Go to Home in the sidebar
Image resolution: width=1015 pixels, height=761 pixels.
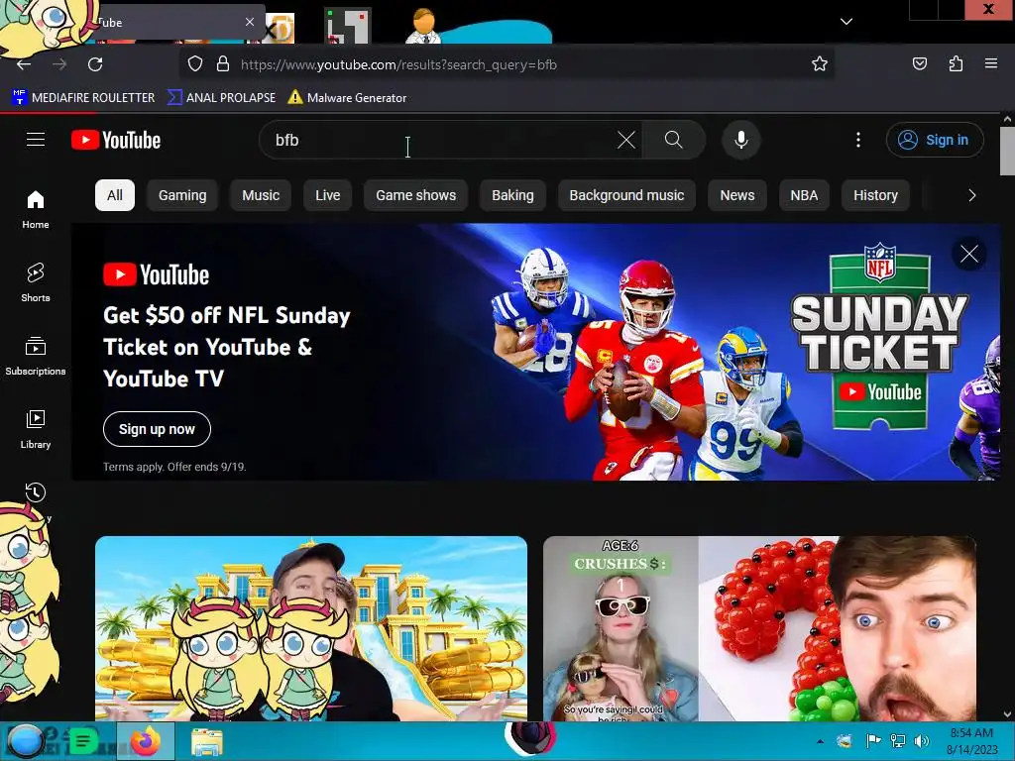36,209
